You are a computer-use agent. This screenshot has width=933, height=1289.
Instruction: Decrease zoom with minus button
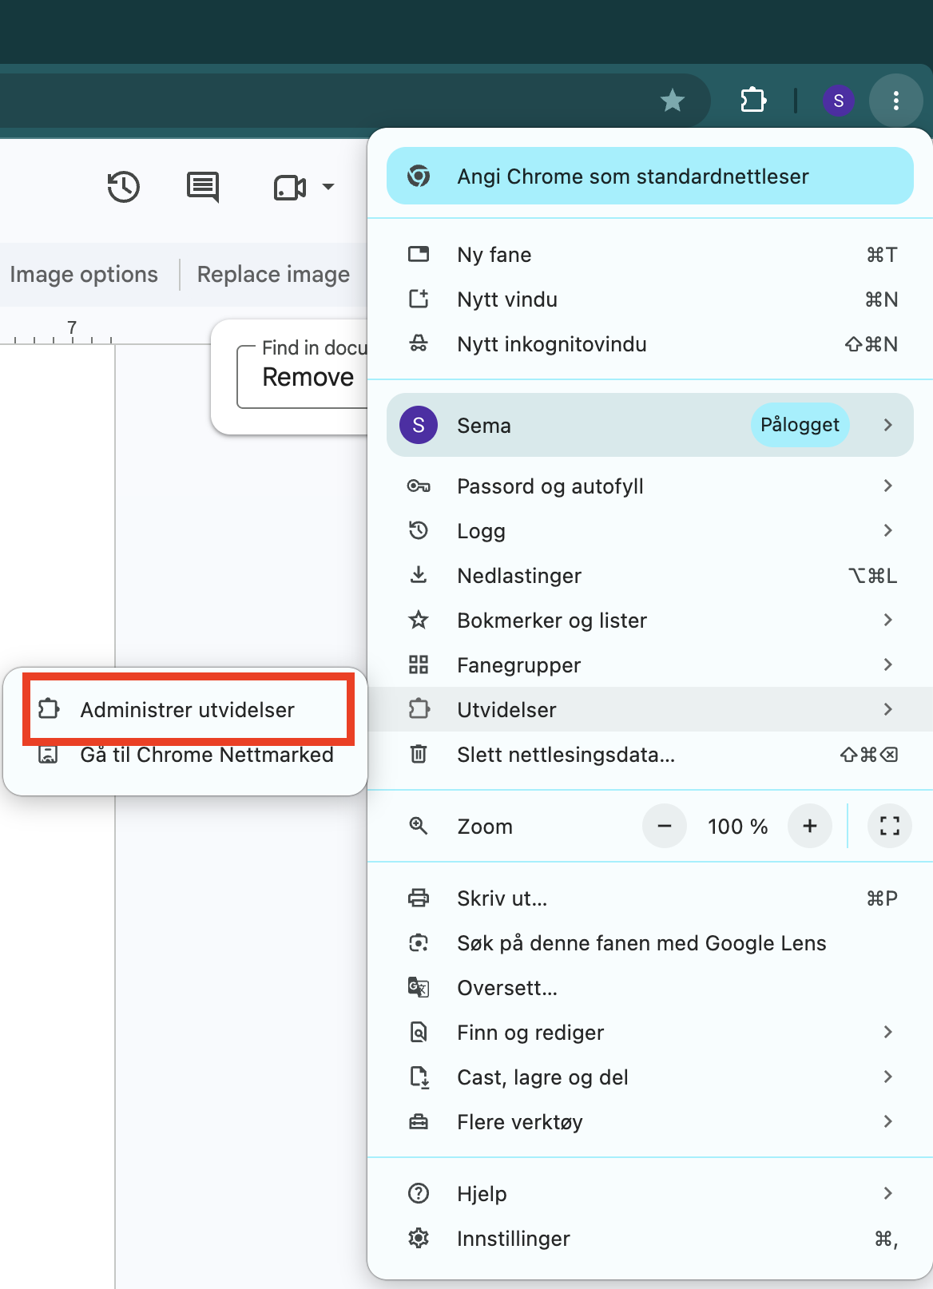pos(665,826)
